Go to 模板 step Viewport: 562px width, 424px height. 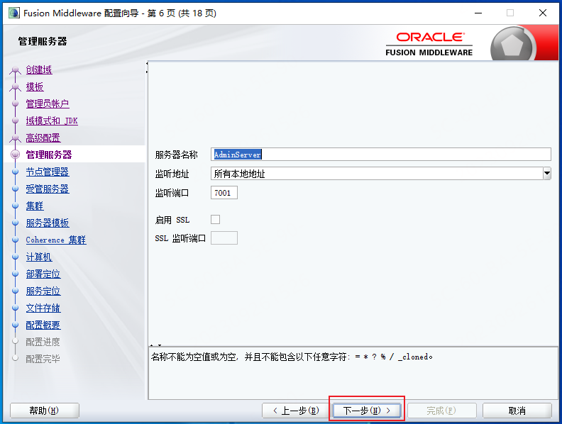click(x=35, y=87)
